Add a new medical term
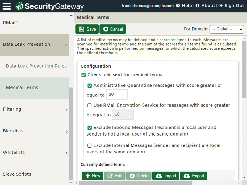Viewport: 247px width, 185px height. pyautogui.click(x=93, y=176)
